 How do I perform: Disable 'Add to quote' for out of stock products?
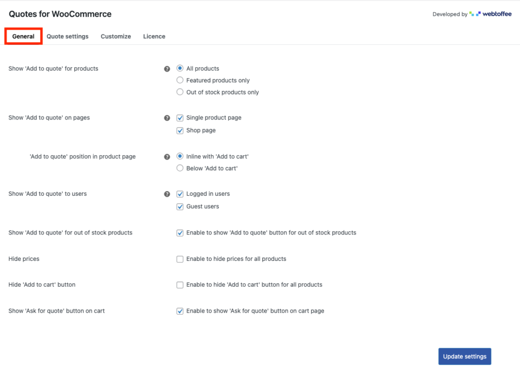click(x=180, y=233)
